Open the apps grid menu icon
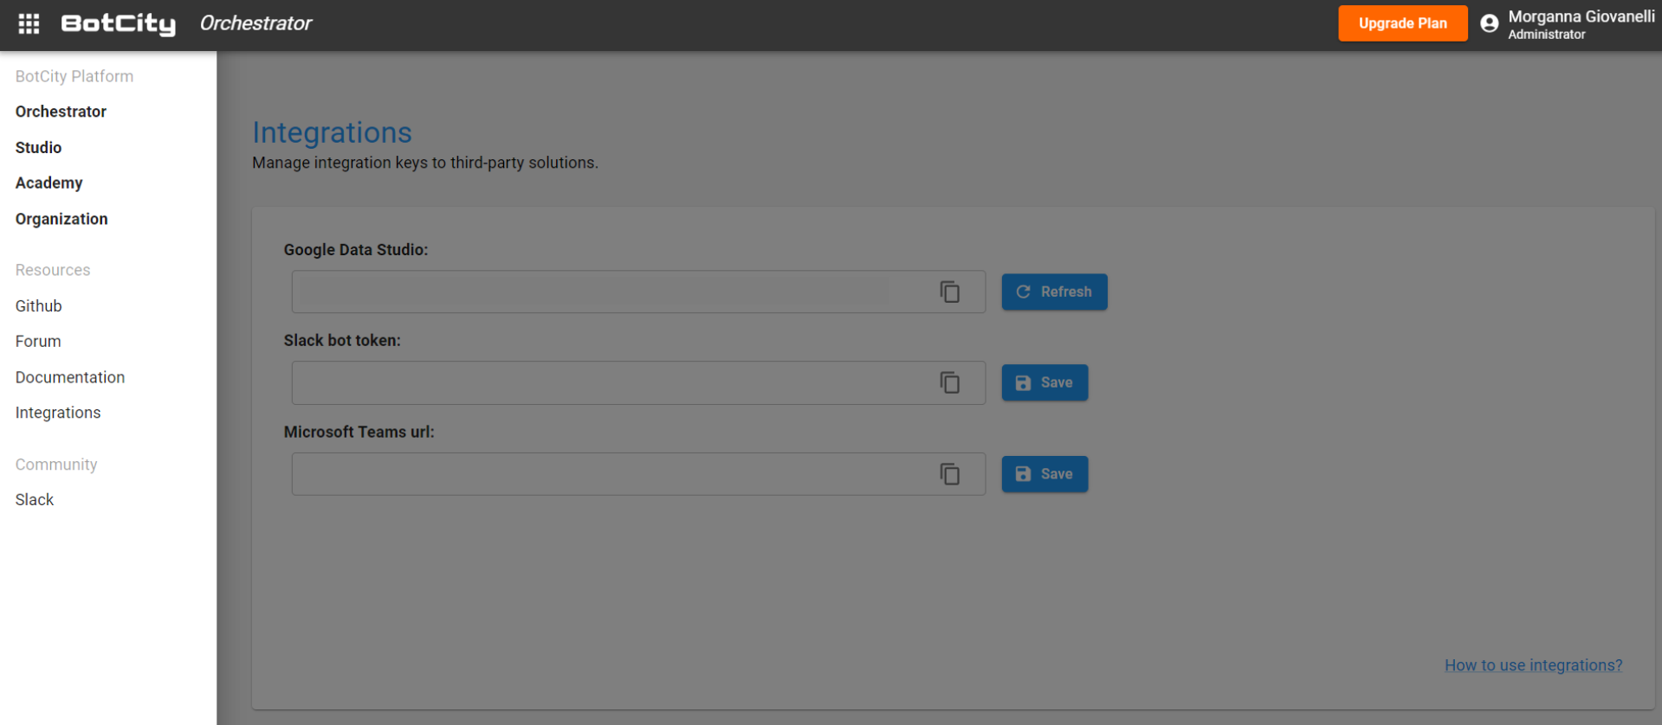 coord(29,24)
